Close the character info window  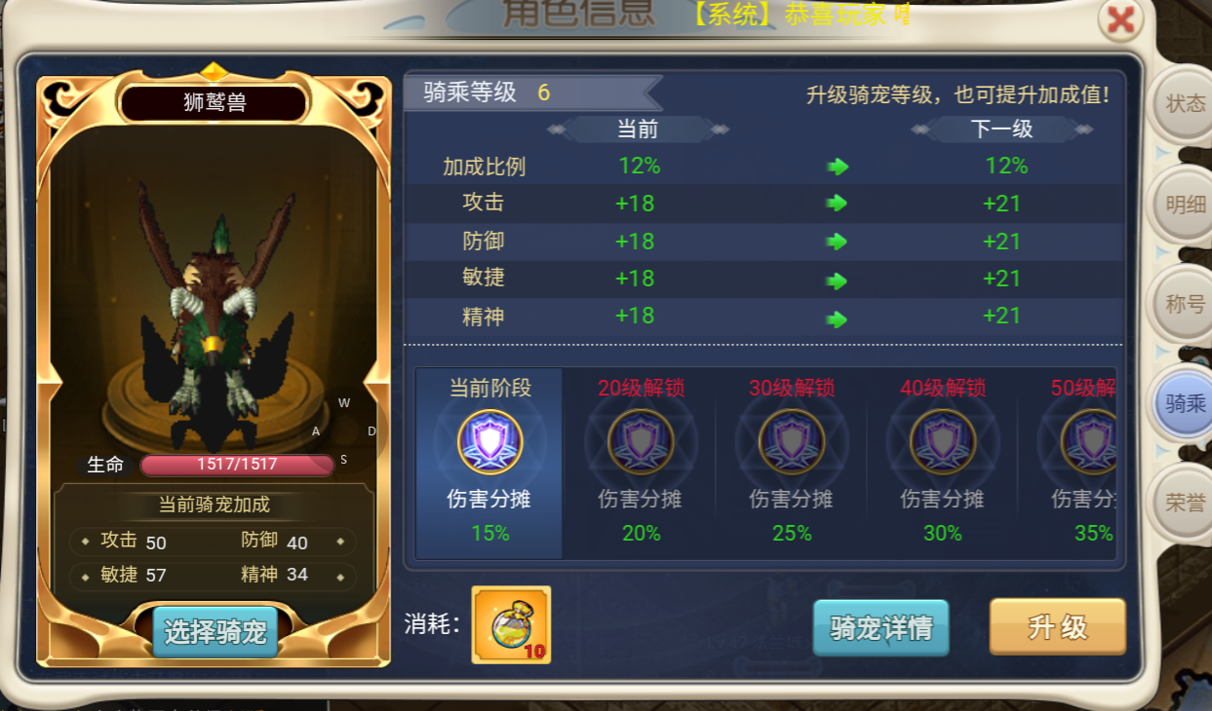(1120, 19)
